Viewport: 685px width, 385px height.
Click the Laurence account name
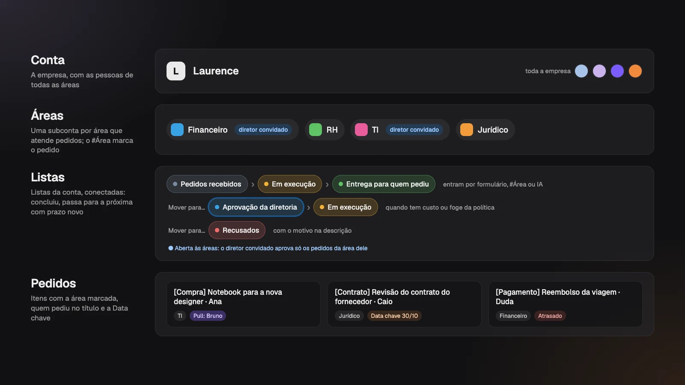click(x=216, y=71)
